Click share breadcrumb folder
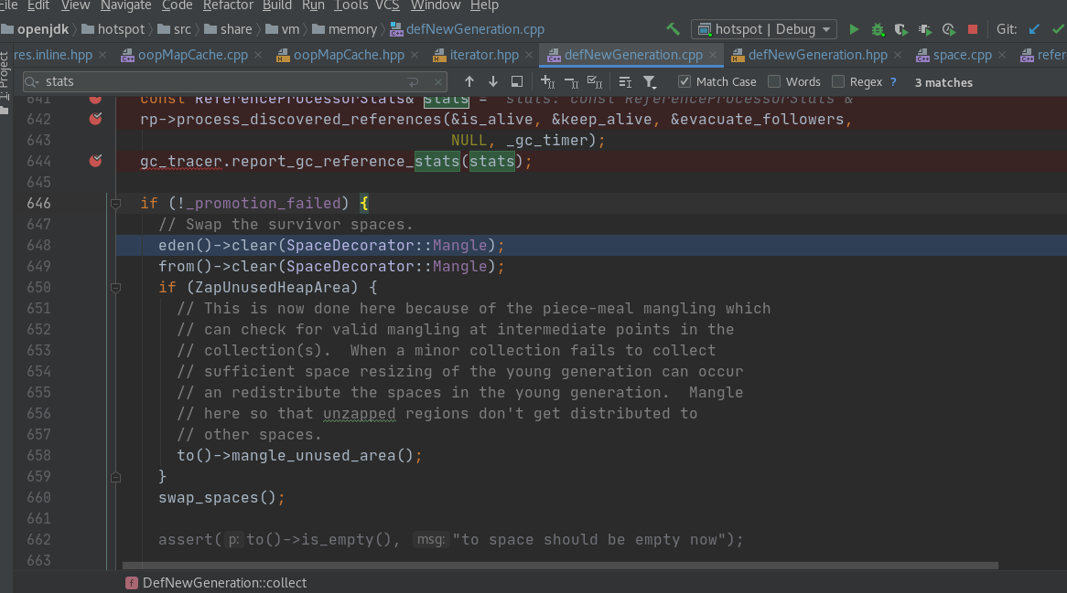 click(x=228, y=29)
